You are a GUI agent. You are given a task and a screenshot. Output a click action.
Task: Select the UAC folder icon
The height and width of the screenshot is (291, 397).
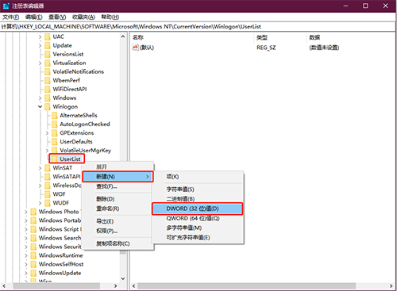(x=48, y=36)
